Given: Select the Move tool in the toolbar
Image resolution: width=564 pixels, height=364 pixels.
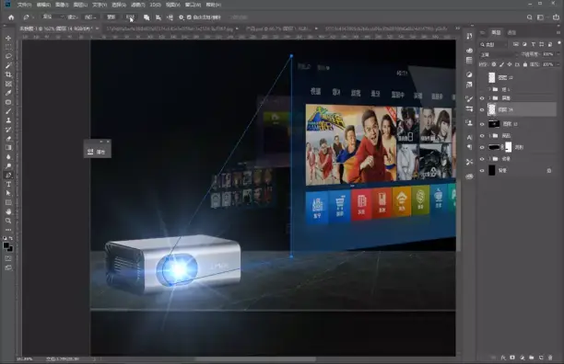Looking at the screenshot, I should (8, 38).
